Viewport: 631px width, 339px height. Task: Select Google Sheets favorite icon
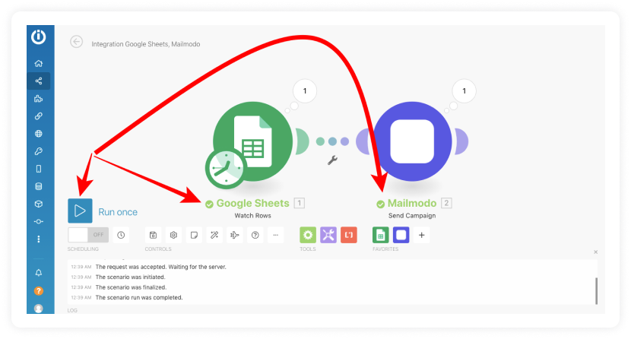(x=381, y=236)
